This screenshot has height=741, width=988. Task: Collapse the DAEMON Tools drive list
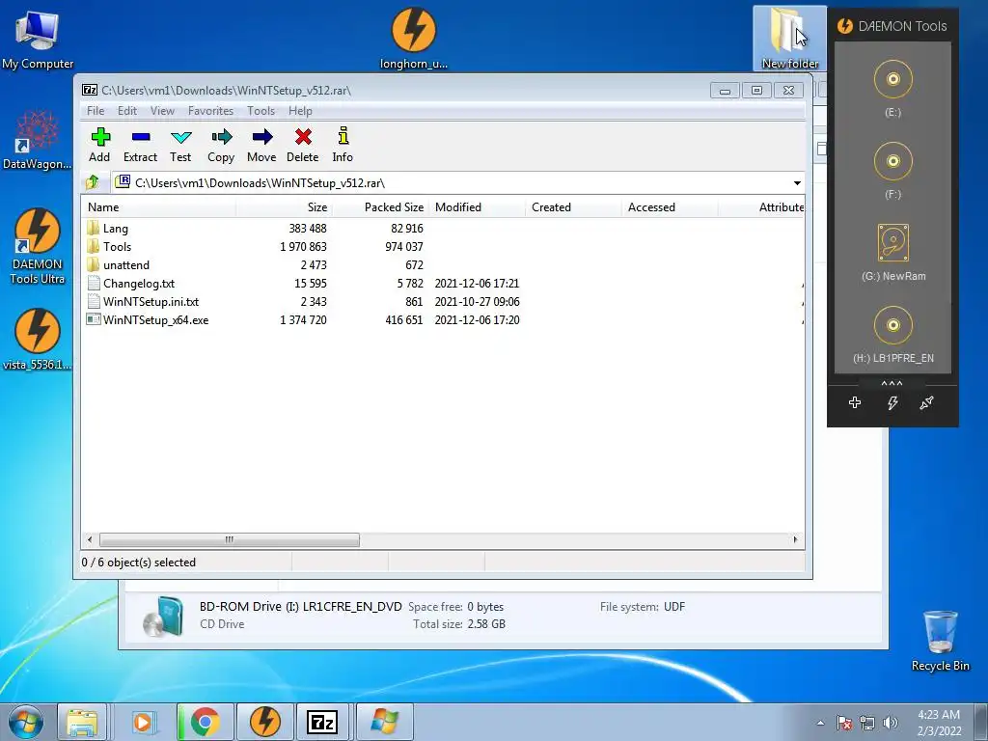[x=892, y=382]
